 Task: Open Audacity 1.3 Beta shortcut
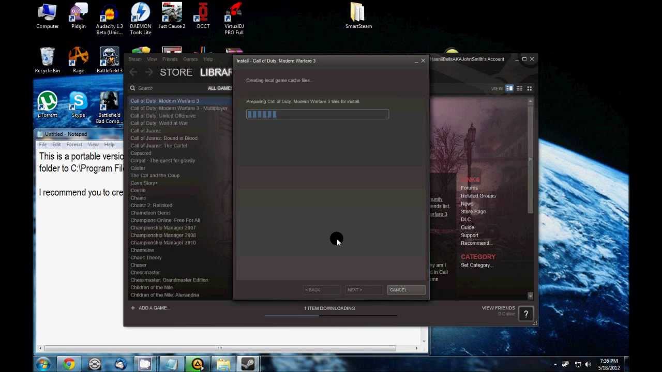[x=109, y=19]
